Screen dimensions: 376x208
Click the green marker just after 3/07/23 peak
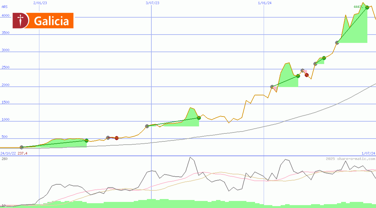pyautogui.click(x=199, y=118)
